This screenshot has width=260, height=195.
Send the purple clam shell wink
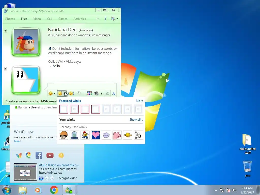pos(106,135)
